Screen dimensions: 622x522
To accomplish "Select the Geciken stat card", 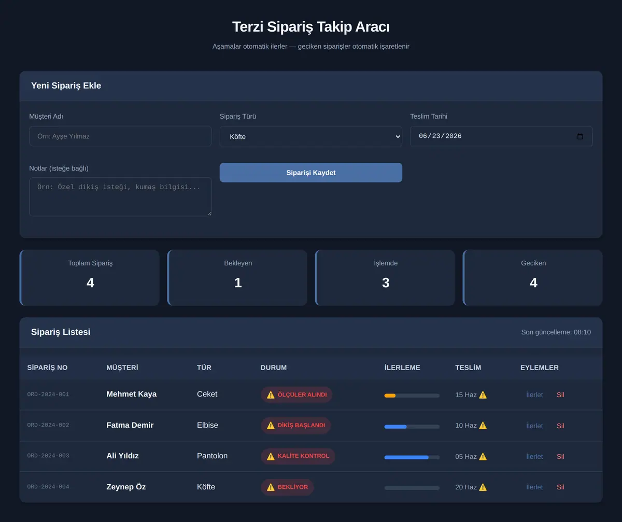I will tap(533, 278).
